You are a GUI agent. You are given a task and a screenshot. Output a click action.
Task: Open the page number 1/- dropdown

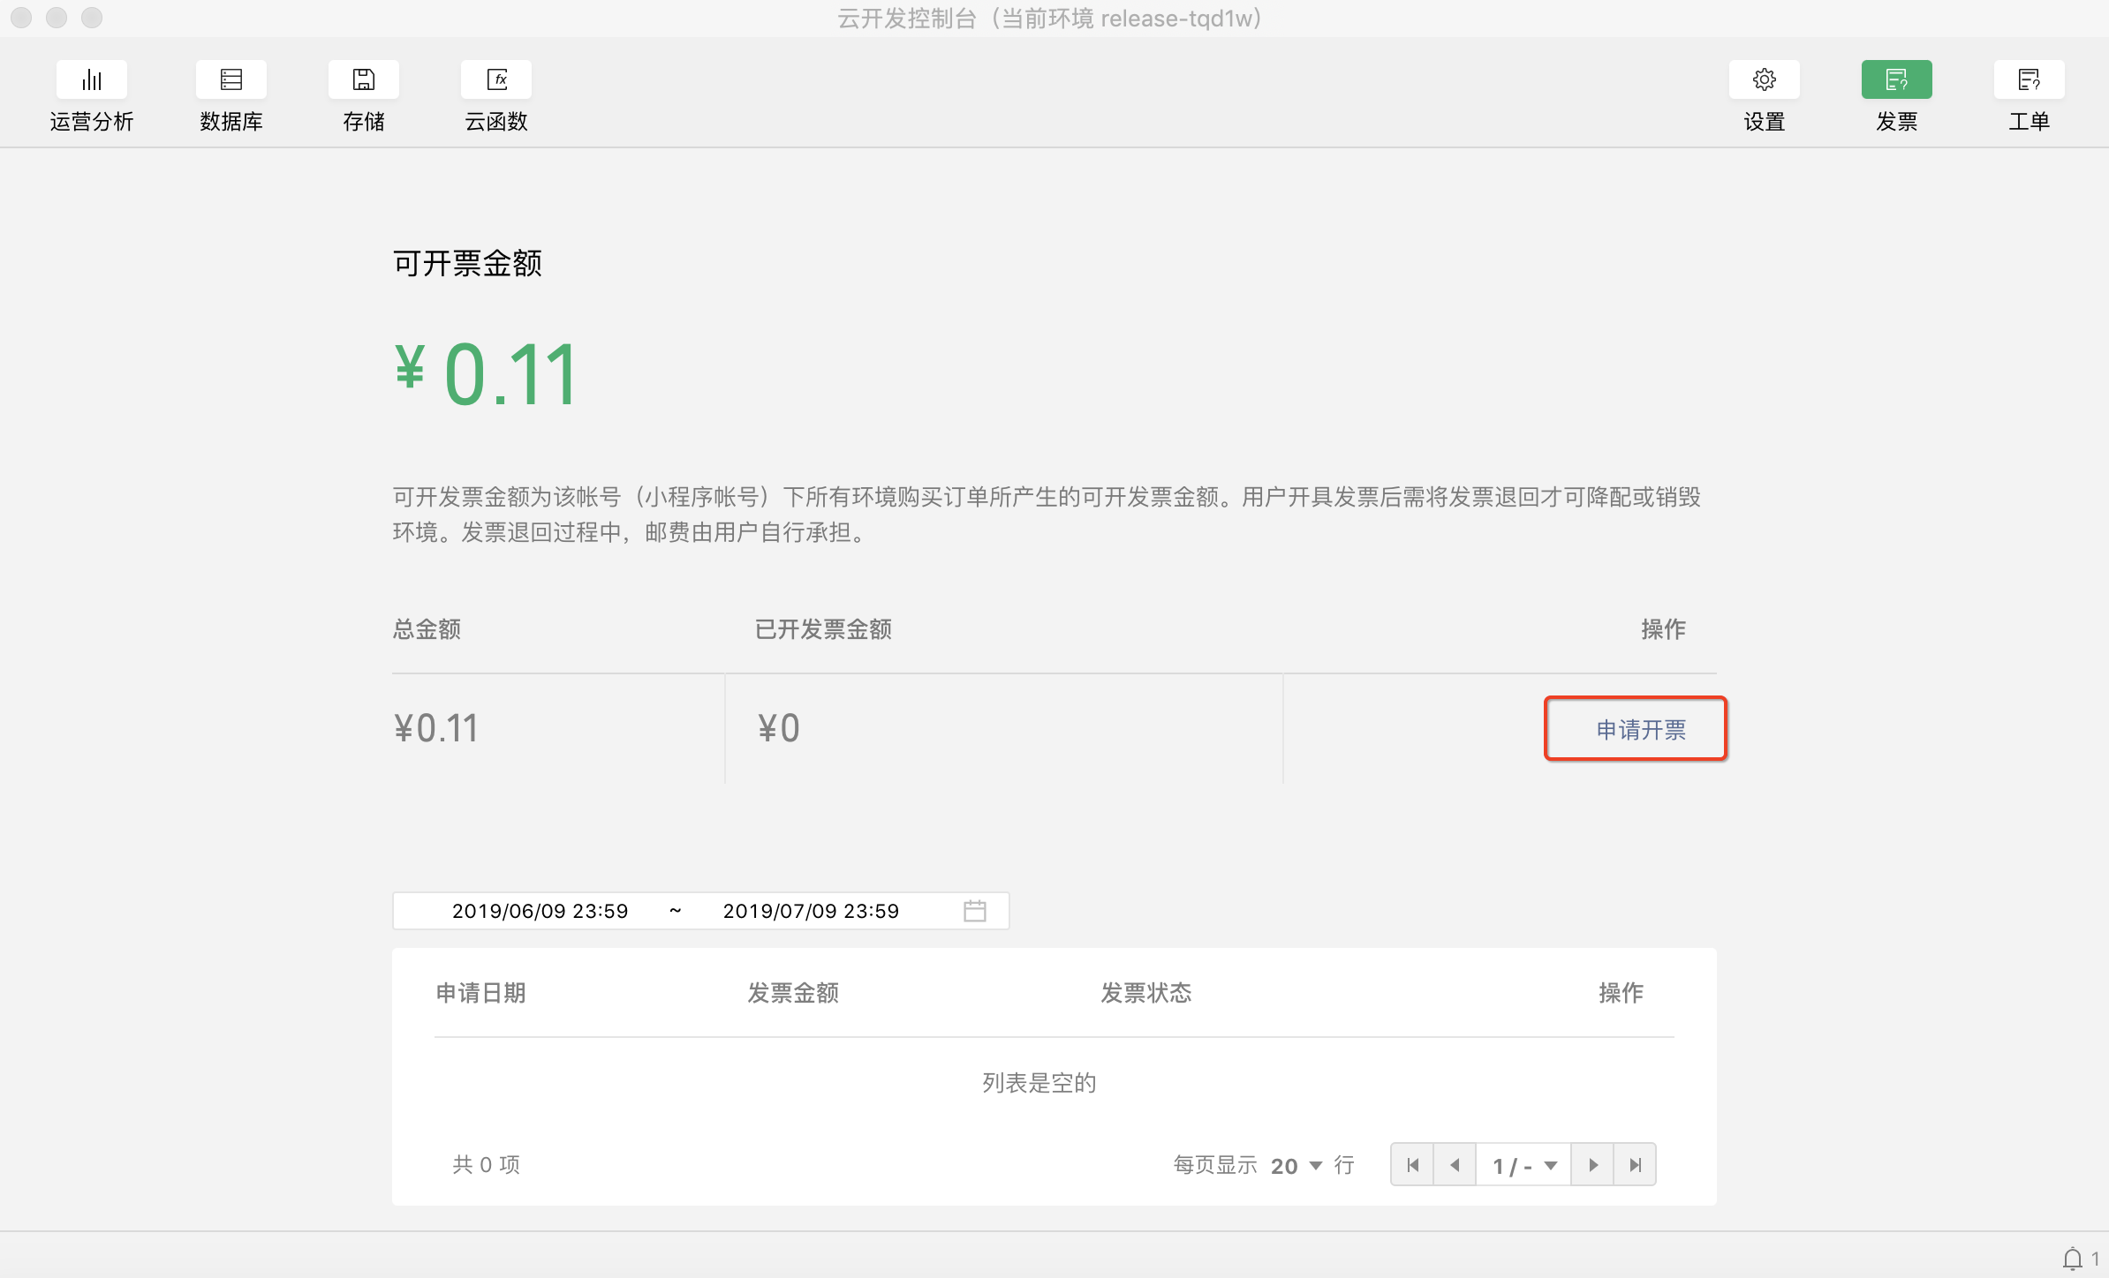coord(1523,1166)
